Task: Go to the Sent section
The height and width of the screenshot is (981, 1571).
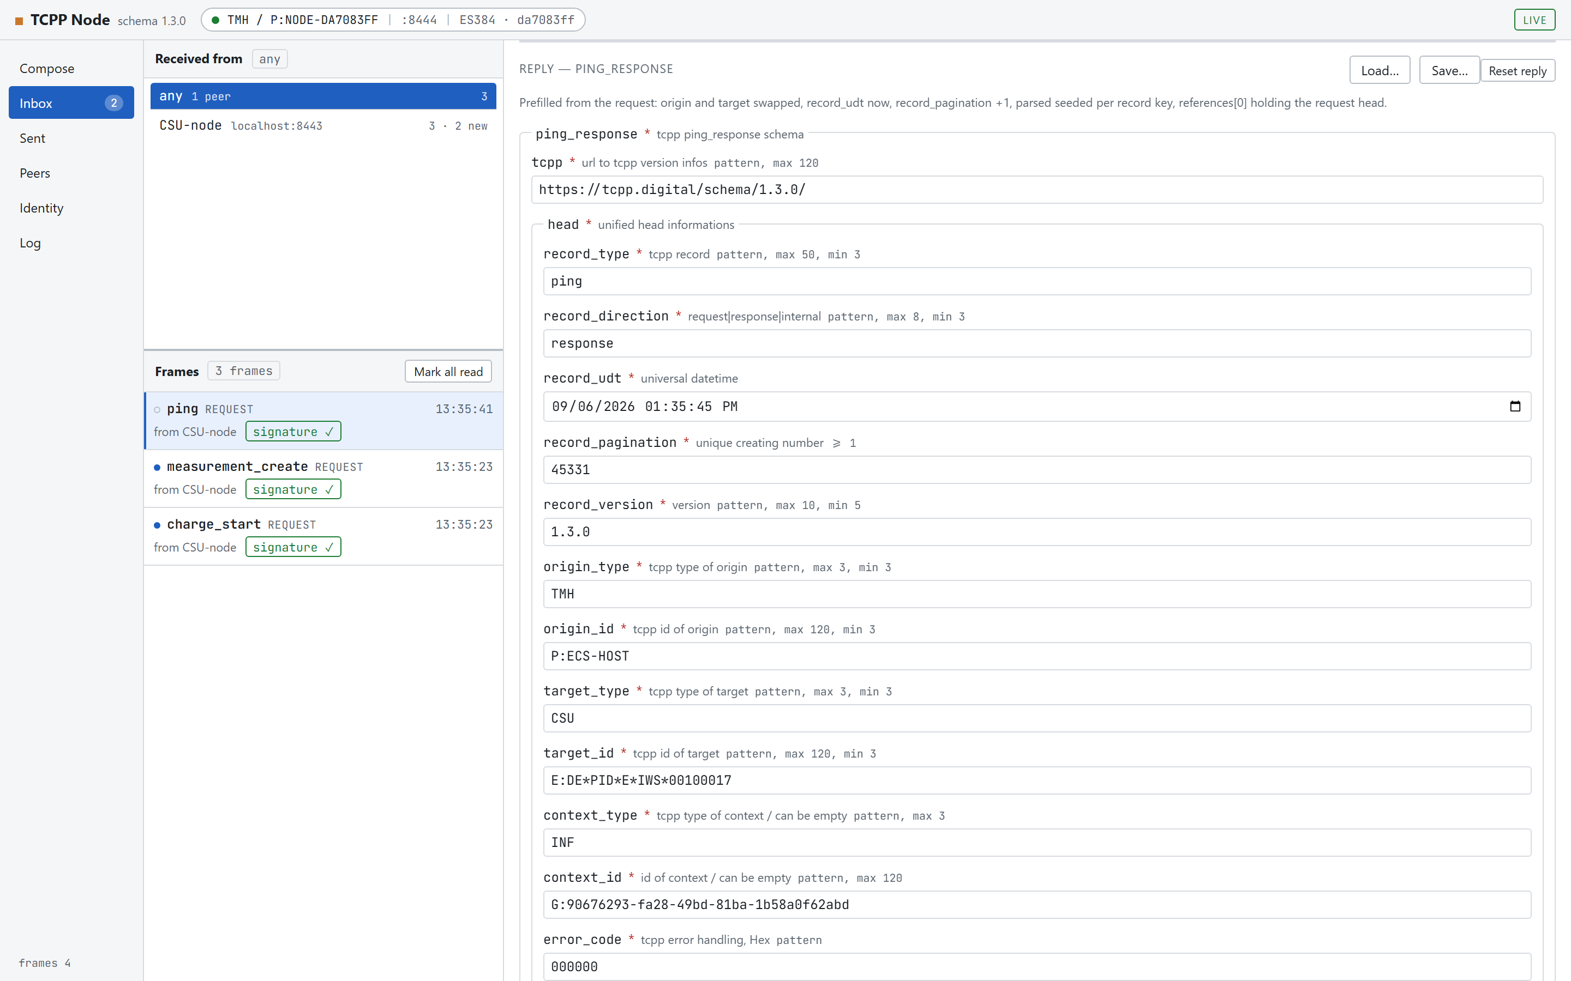Action: pos(71,138)
